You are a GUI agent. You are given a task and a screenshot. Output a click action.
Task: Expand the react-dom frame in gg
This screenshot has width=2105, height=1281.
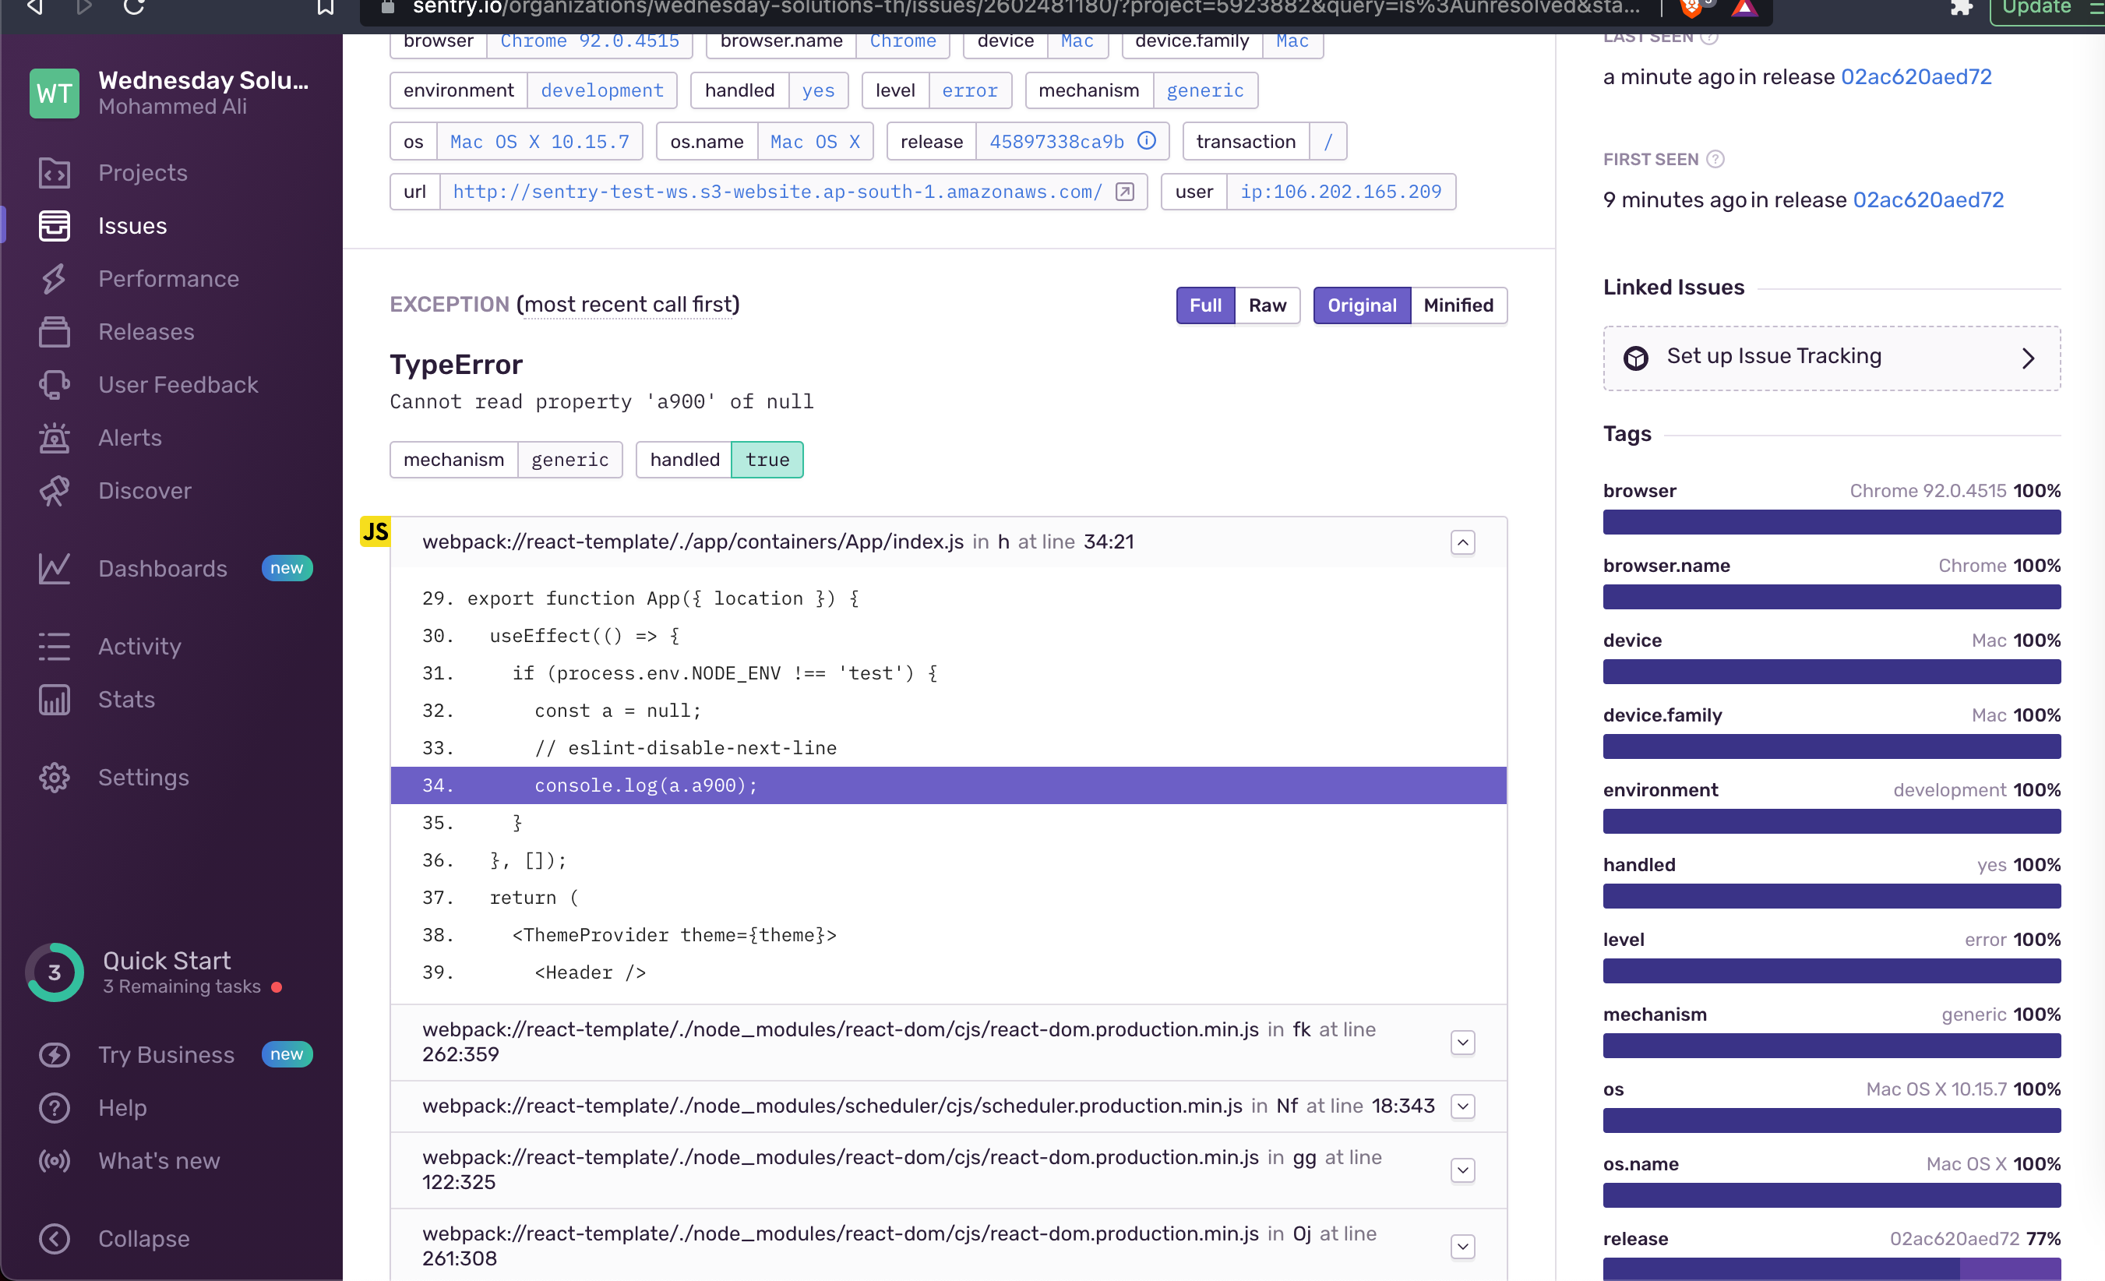pyautogui.click(x=1462, y=1170)
